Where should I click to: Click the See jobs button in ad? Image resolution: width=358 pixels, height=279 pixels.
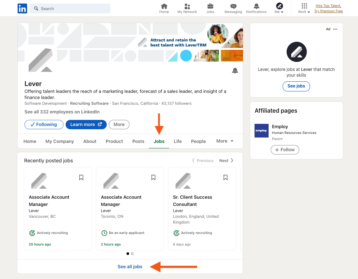(296, 86)
